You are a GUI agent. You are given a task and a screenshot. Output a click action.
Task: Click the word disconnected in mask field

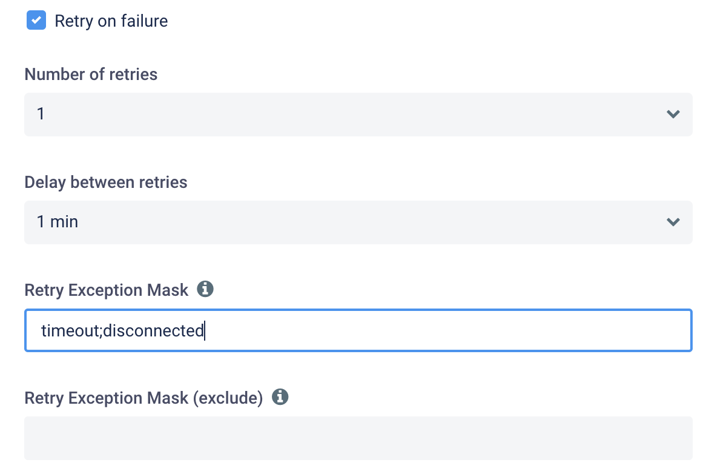154,331
